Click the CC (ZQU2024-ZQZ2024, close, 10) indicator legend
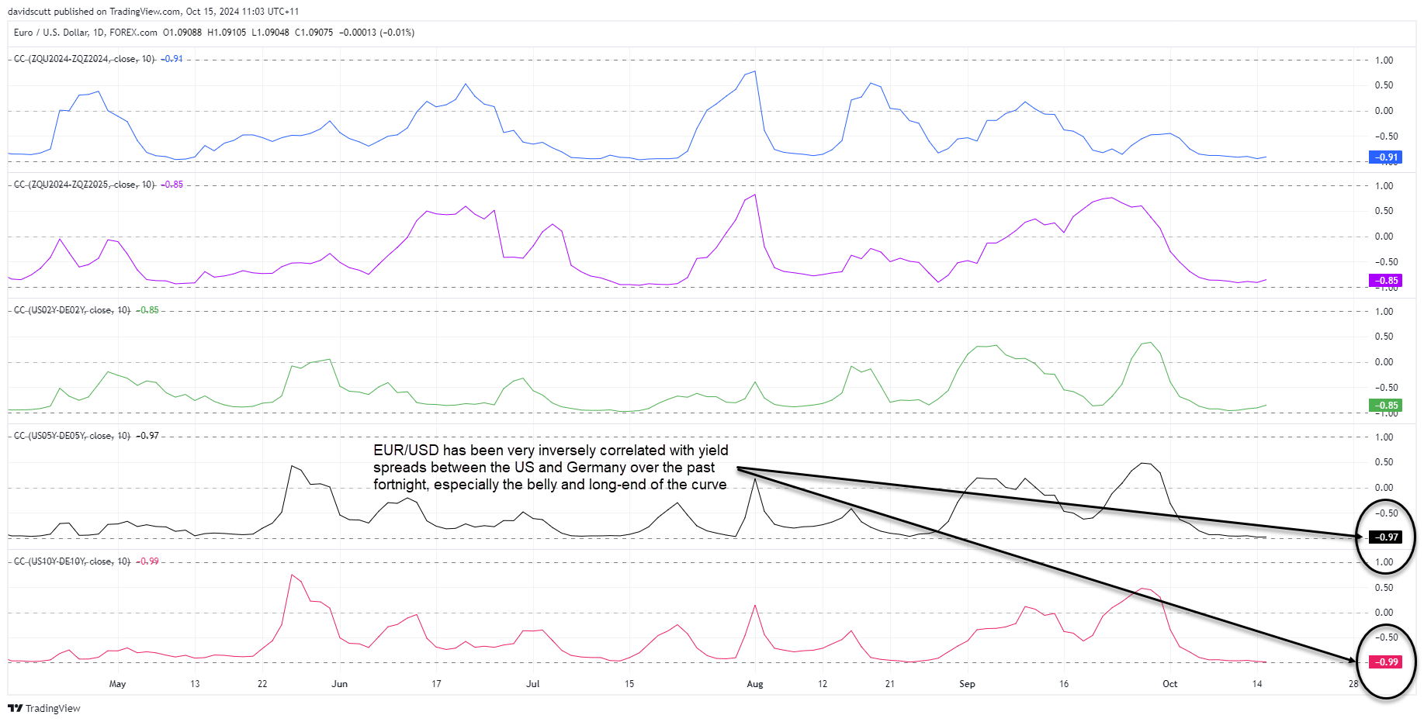 tap(85, 59)
